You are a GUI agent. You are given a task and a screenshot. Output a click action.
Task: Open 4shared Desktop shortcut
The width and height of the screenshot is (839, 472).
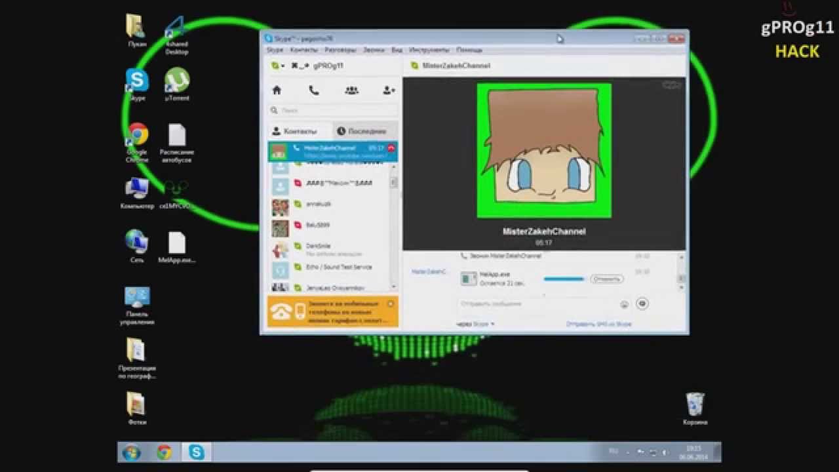[176, 35]
